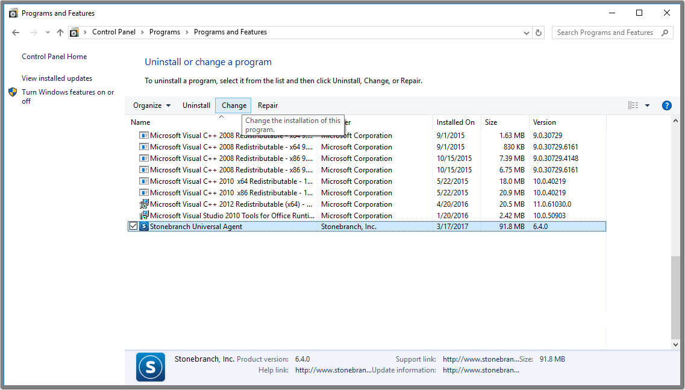Open the View installed updates link

pos(57,78)
